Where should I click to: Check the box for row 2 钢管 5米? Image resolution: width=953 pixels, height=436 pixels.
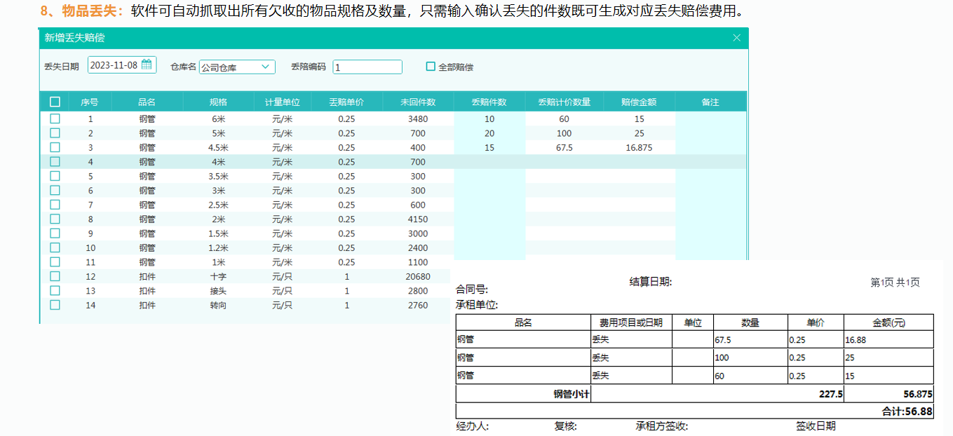(x=55, y=133)
